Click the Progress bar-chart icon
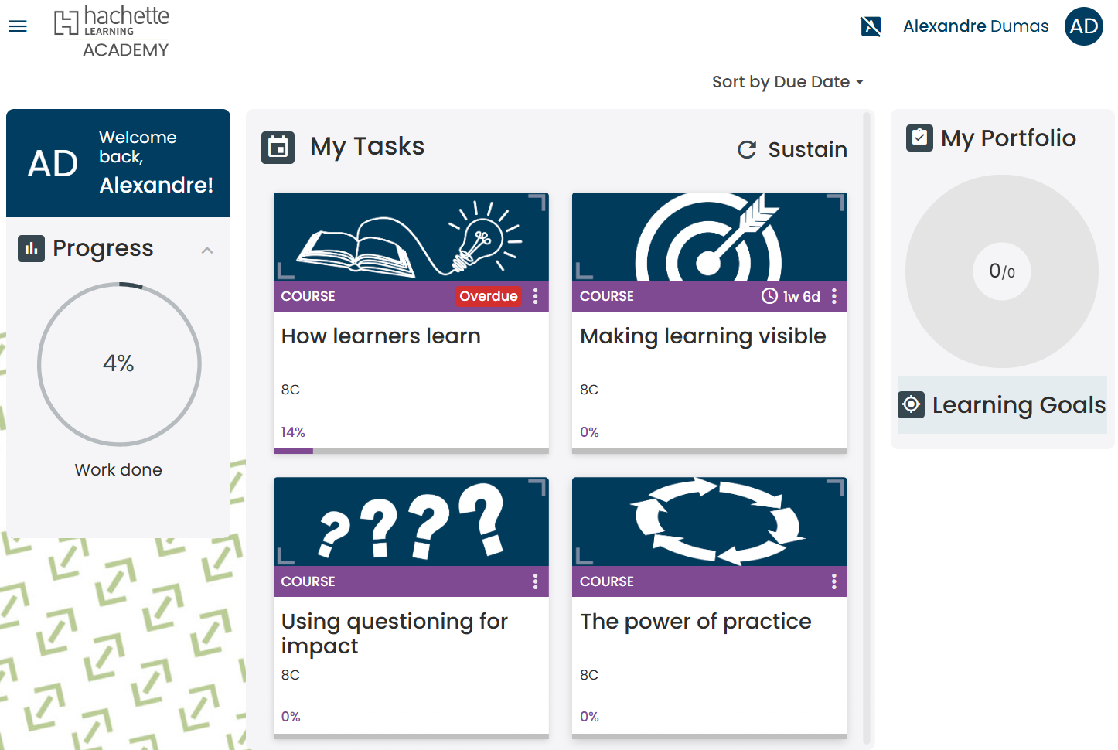The width and height of the screenshot is (1118, 750). click(31, 249)
